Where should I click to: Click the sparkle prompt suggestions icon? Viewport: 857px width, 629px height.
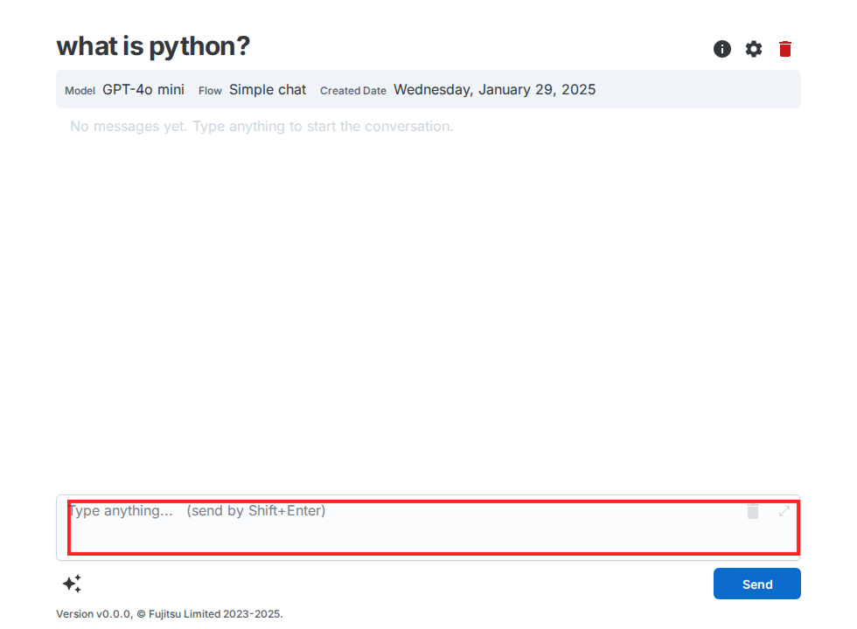(x=72, y=584)
